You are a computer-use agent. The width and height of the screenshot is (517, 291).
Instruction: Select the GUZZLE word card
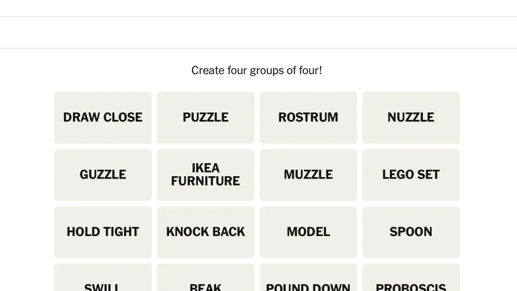tap(103, 175)
